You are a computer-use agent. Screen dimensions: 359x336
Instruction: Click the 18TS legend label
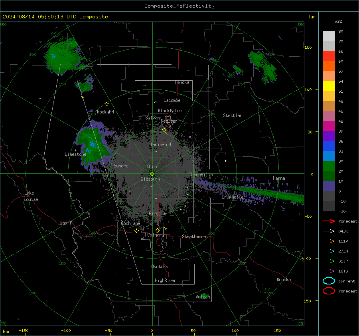click(343, 271)
